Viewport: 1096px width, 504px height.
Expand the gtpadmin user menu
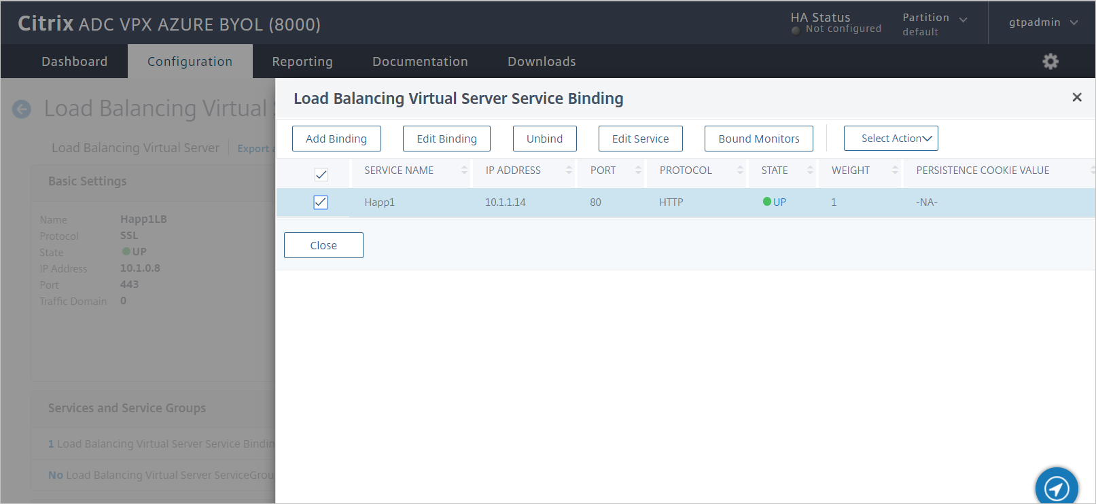(1042, 22)
